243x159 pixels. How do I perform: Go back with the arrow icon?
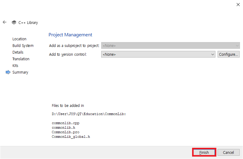pyautogui.click(x=5, y=22)
